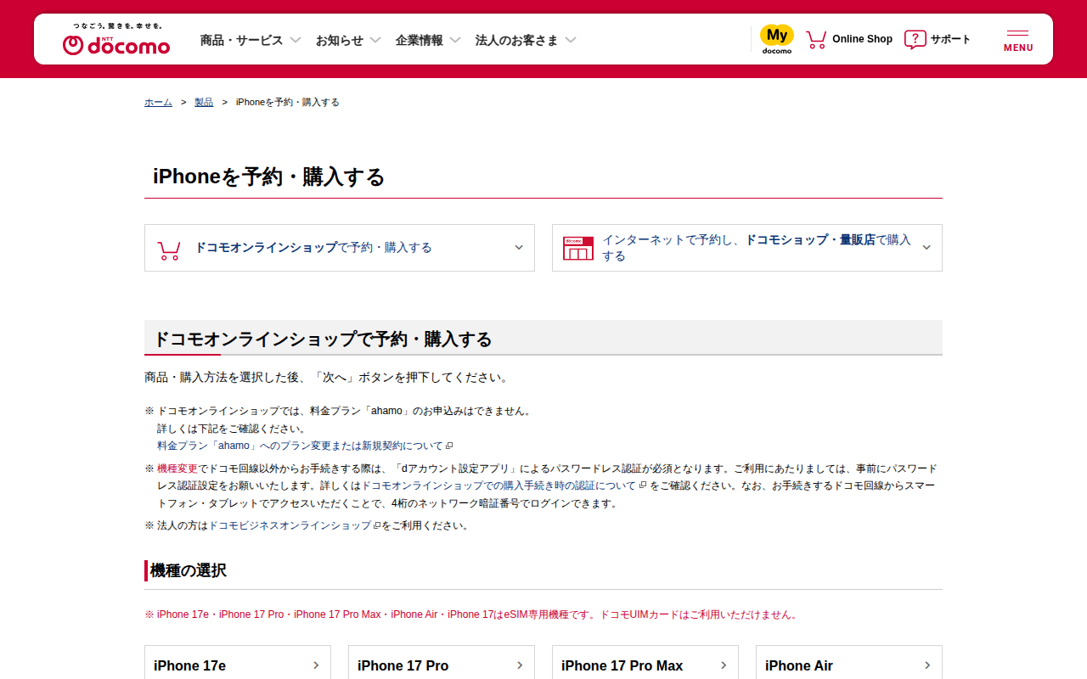Click the arrow on iPhone 17e card

point(316,665)
